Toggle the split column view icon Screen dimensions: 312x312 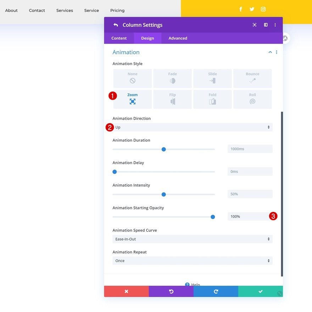266,25
